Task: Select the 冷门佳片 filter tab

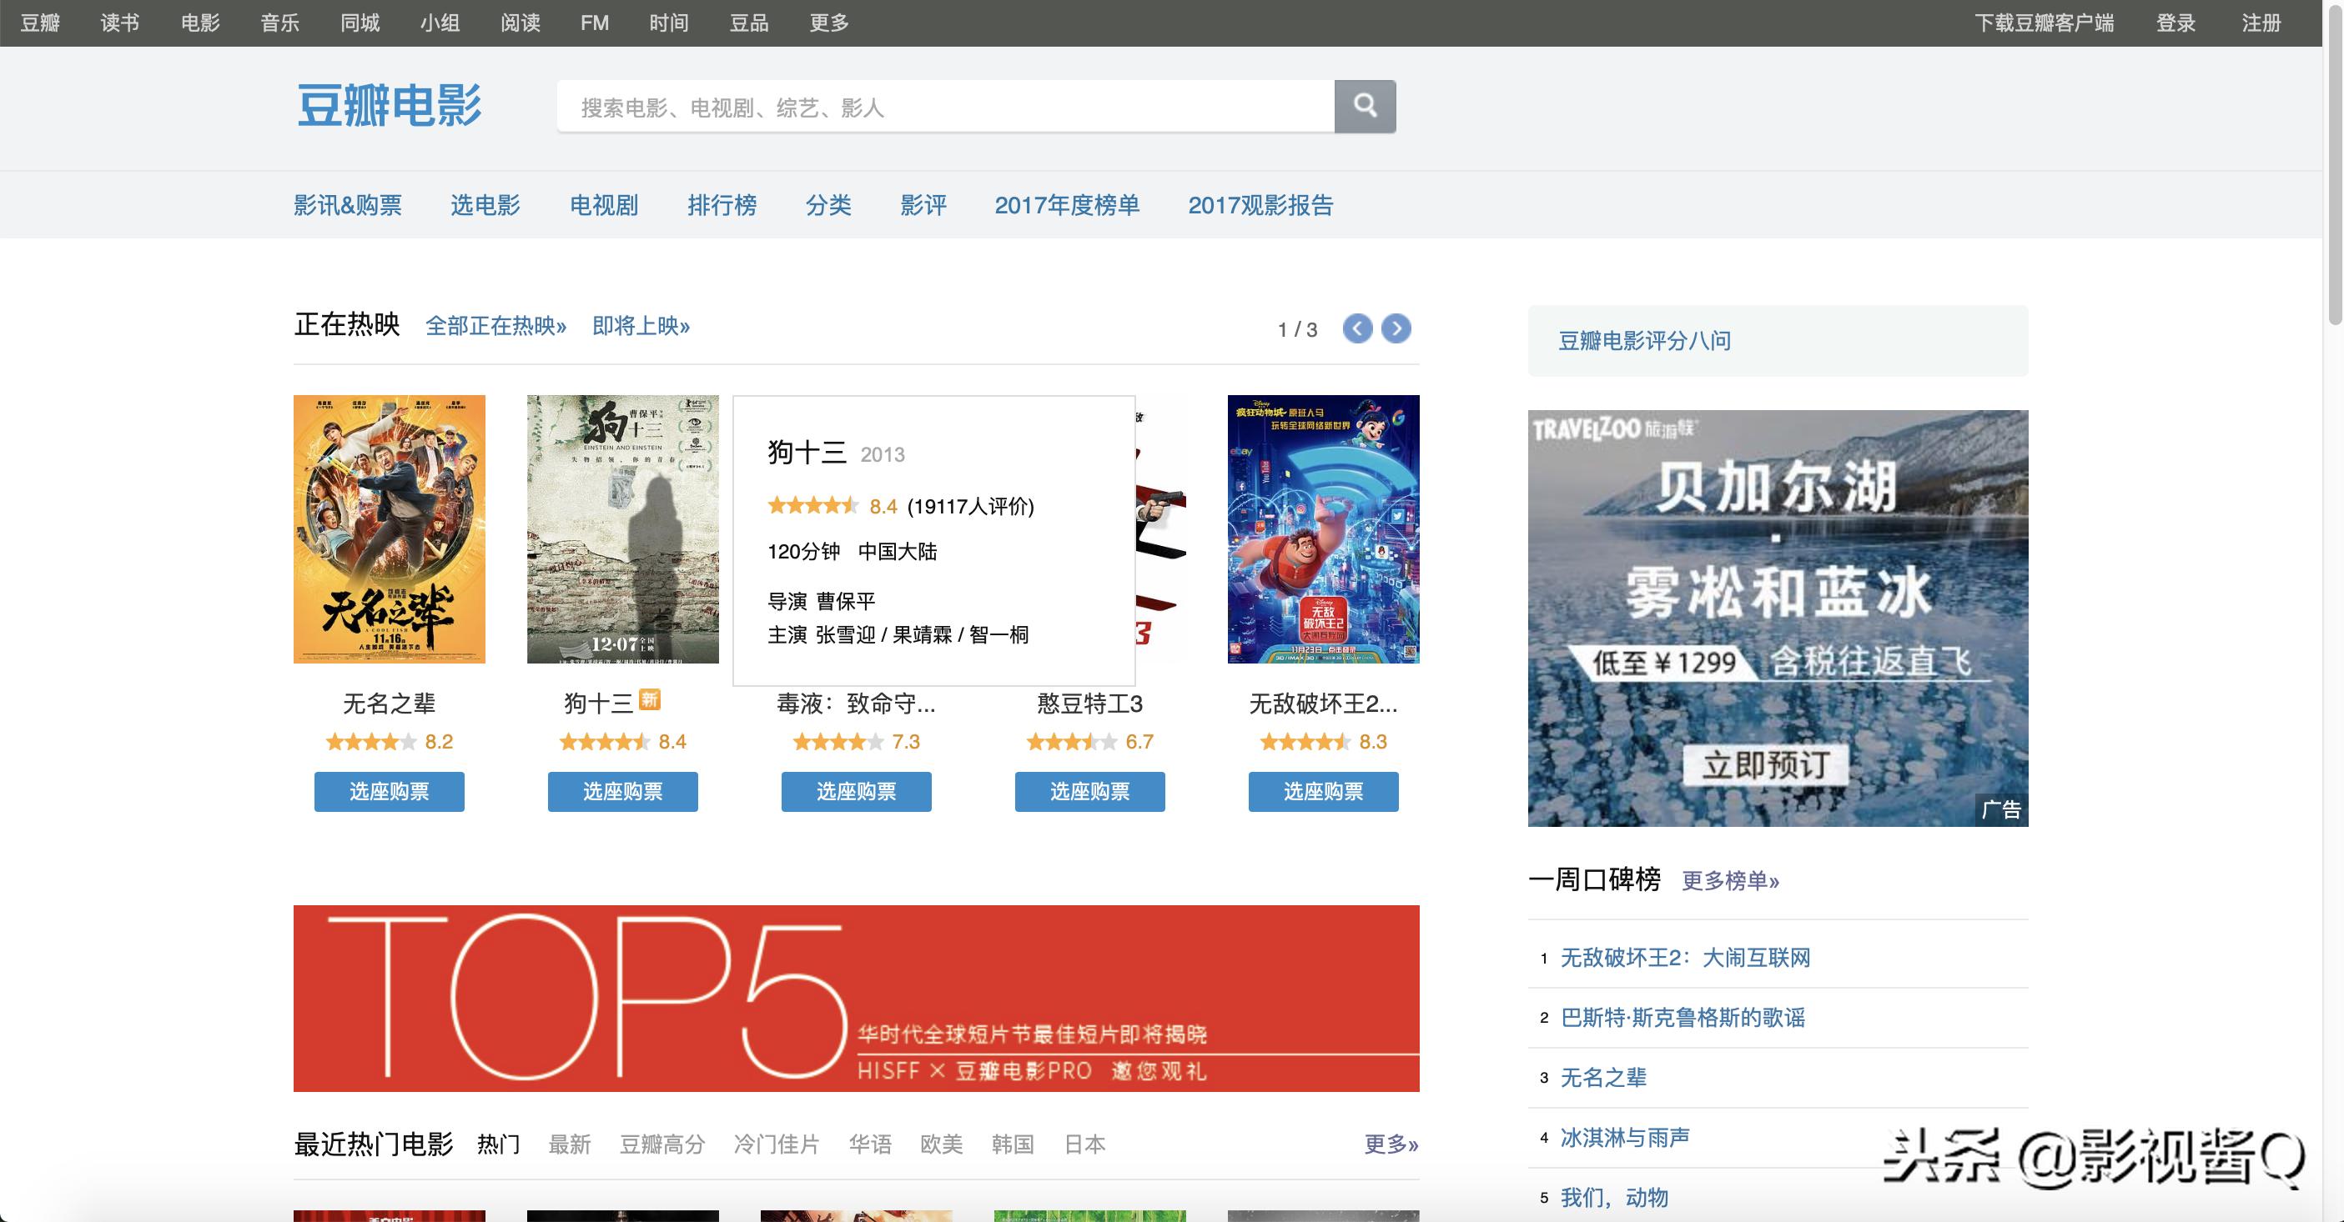Action: pyautogui.click(x=776, y=1144)
